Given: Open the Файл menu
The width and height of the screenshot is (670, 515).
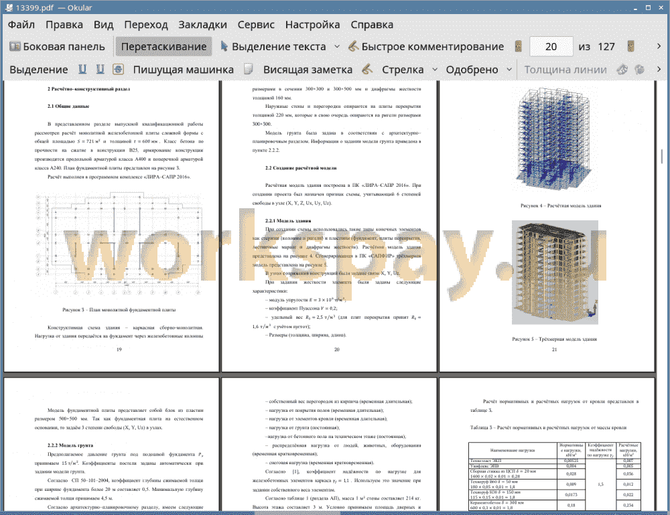Looking at the screenshot, I should point(21,25).
